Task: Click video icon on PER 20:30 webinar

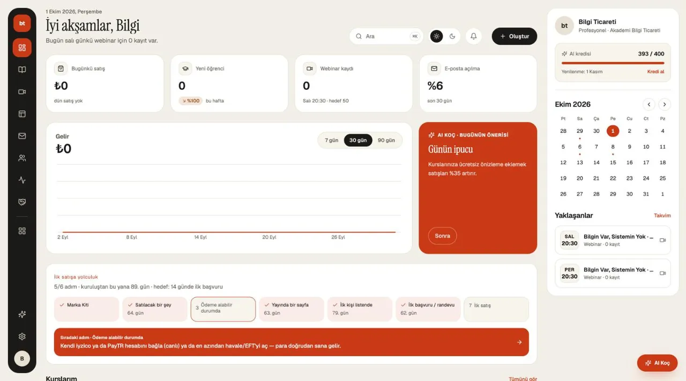Action: (x=662, y=273)
